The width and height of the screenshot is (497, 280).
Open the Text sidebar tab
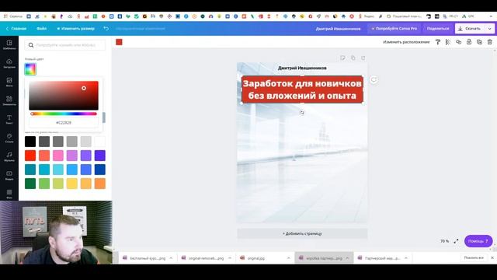tap(9, 119)
